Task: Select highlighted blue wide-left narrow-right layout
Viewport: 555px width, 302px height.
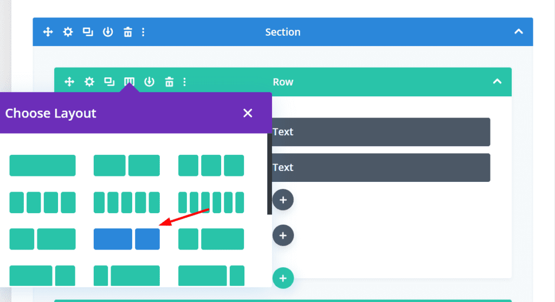Action: (127, 239)
